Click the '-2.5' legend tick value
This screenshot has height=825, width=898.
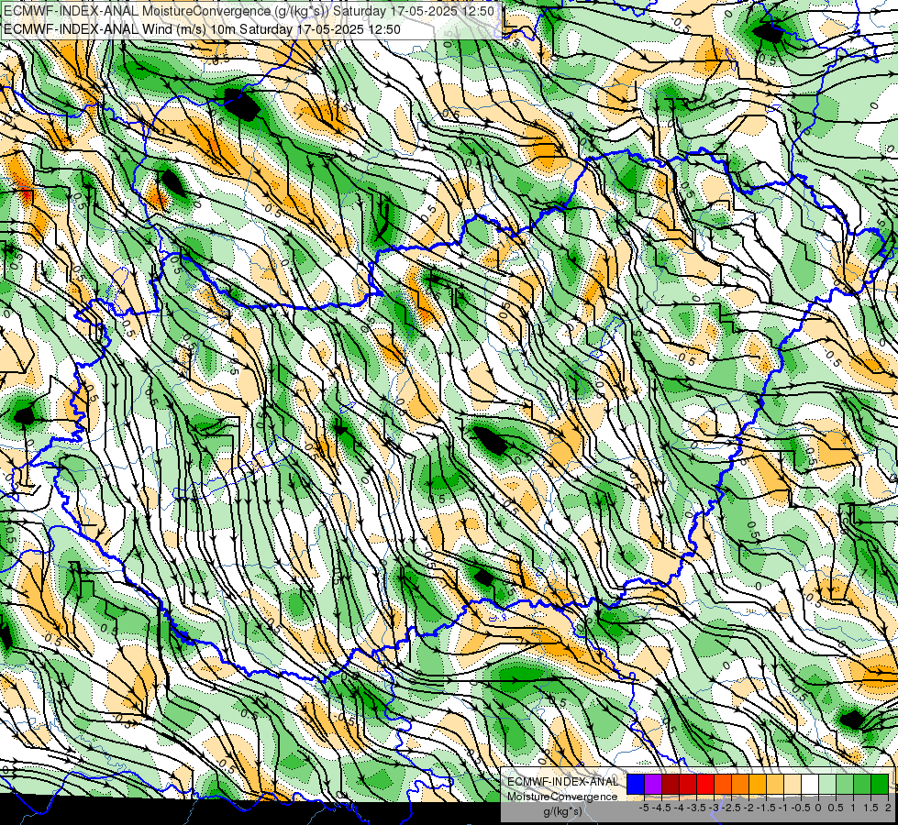point(733,808)
